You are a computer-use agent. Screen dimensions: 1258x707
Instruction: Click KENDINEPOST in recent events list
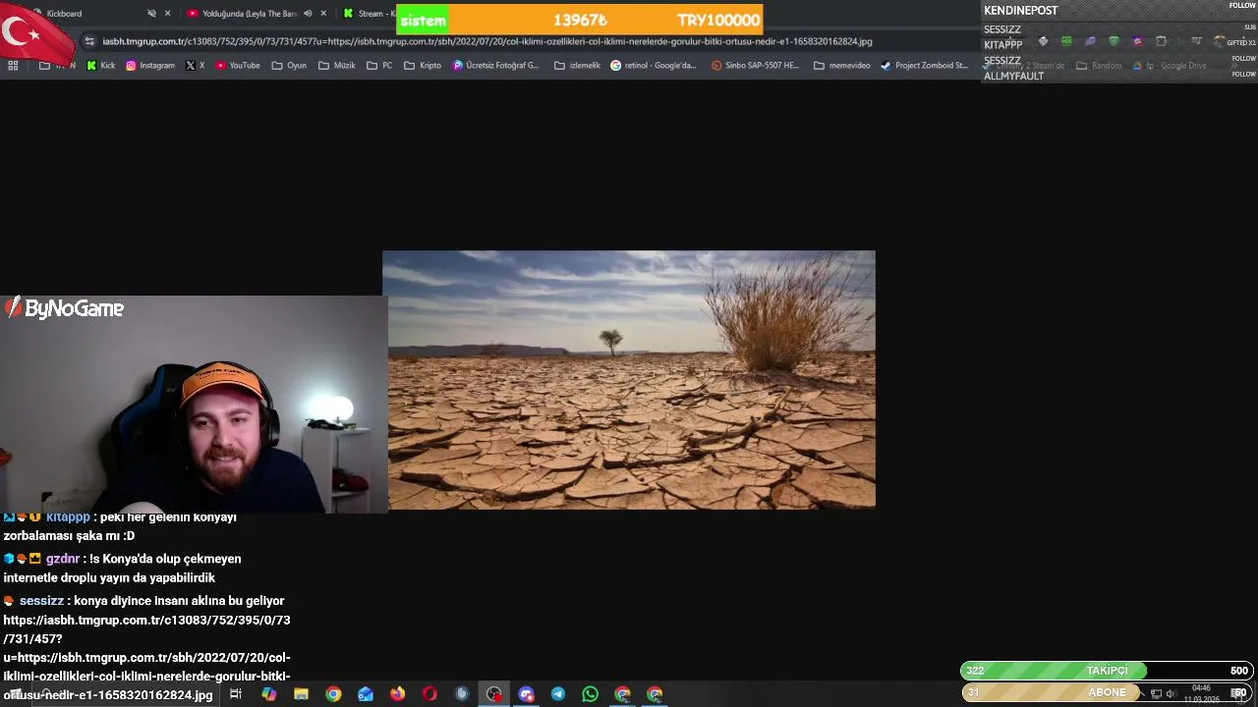pos(1020,11)
